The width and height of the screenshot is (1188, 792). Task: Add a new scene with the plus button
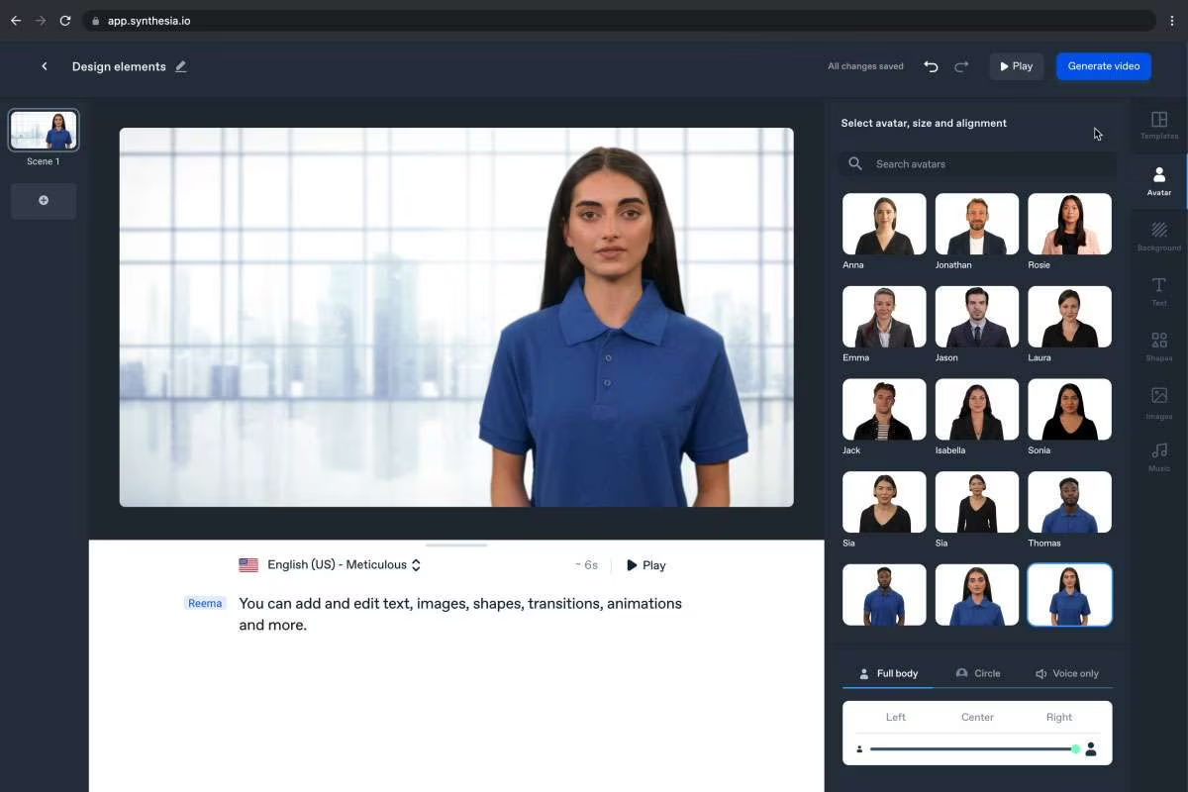[44, 200]
